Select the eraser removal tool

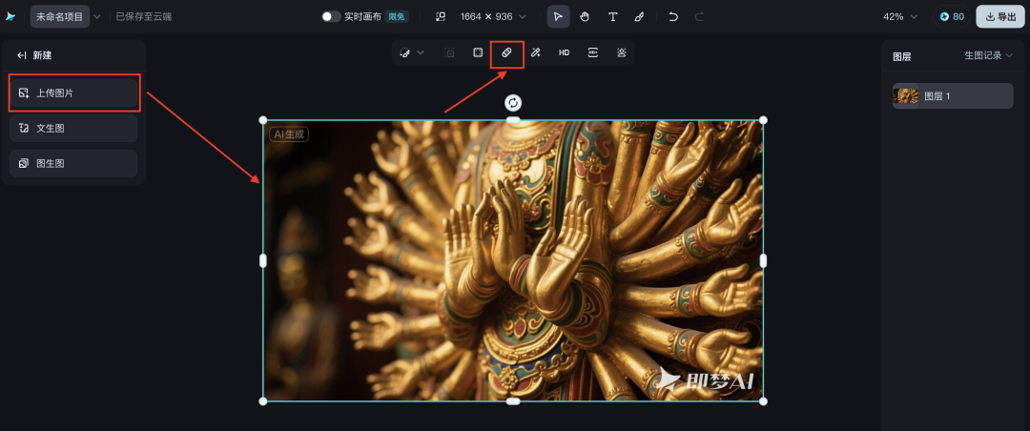pos(506,52)
